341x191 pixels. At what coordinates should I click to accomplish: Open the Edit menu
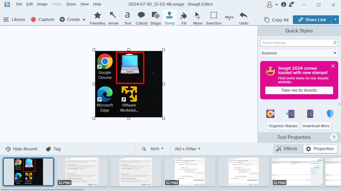[x=29, y=4]
